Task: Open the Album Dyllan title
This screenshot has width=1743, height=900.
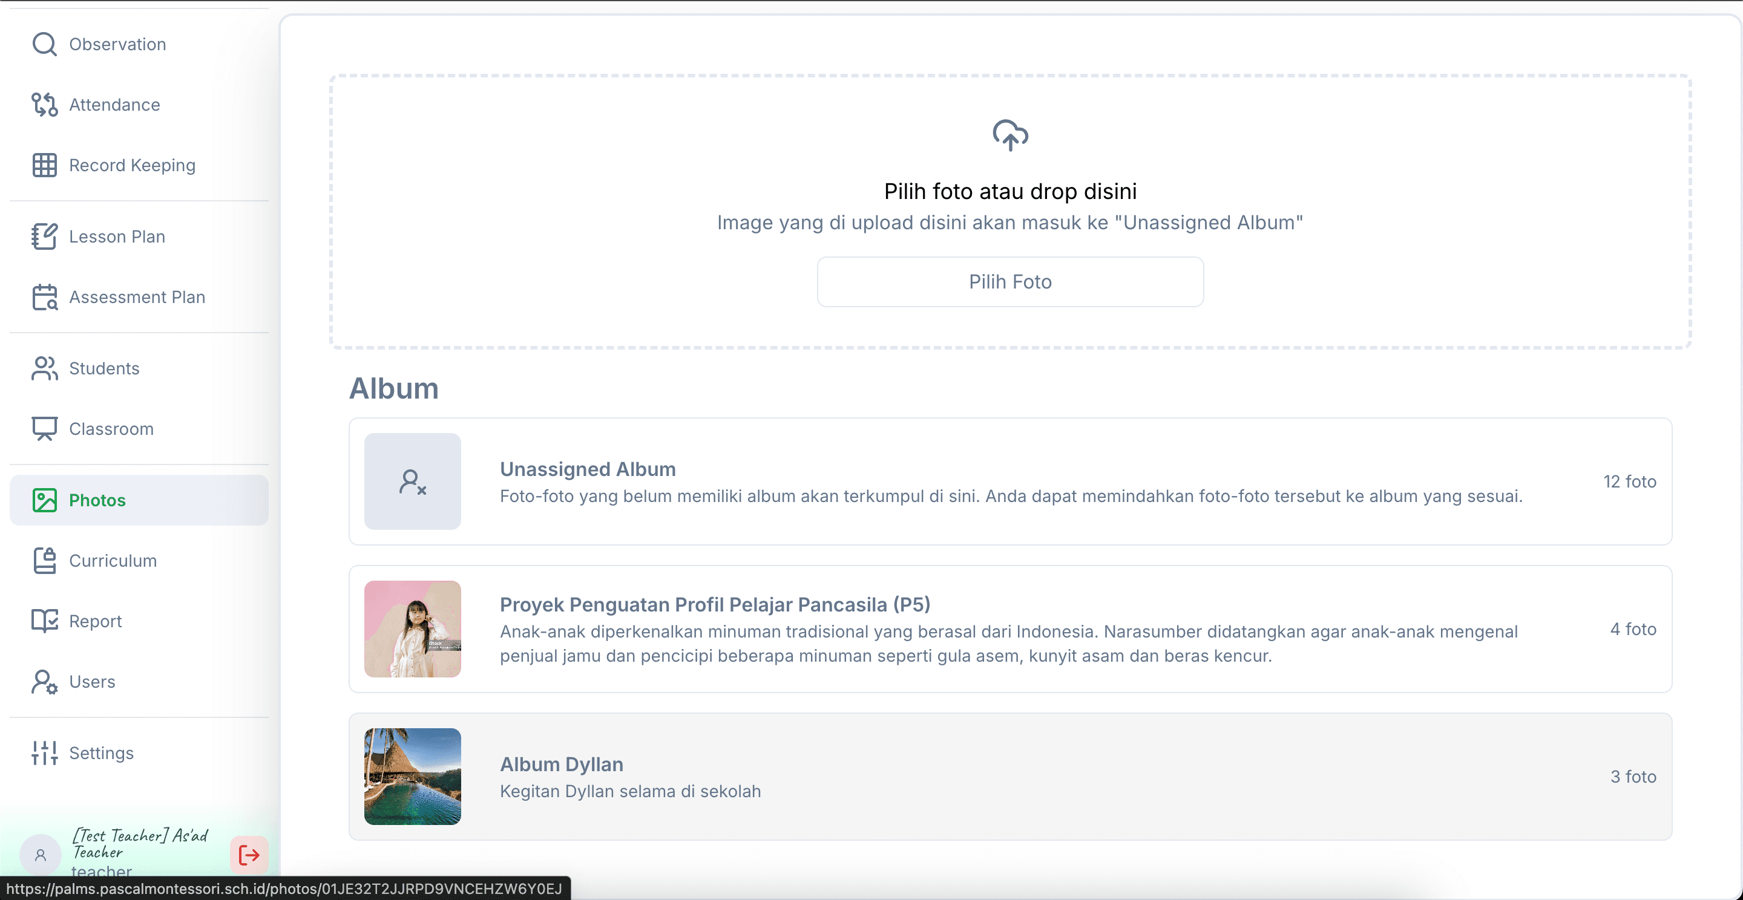Action: click(562, 764)
